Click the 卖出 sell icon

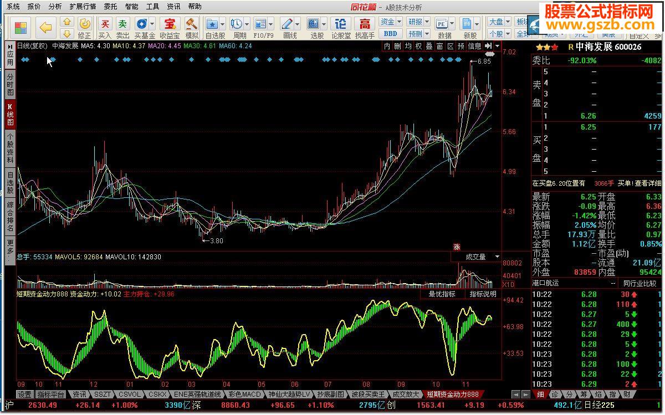tap(122, 28)
